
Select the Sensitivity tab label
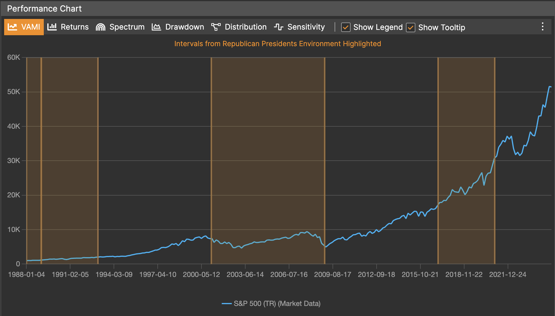pyautogui.click(x=306, y=27)
